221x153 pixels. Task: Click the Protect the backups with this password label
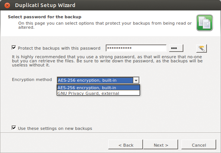(59, 48)
